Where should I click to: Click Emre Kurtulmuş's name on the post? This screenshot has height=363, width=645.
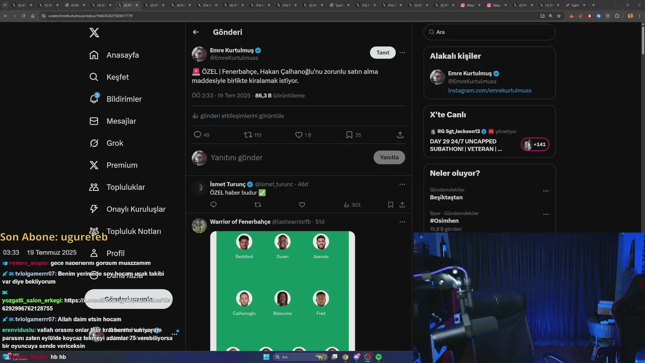pos(231,50)
